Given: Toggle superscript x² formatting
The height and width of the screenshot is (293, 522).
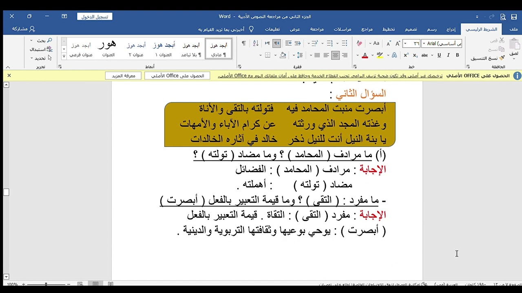Looking at the screenshot, I should click(x=406, y=55).
